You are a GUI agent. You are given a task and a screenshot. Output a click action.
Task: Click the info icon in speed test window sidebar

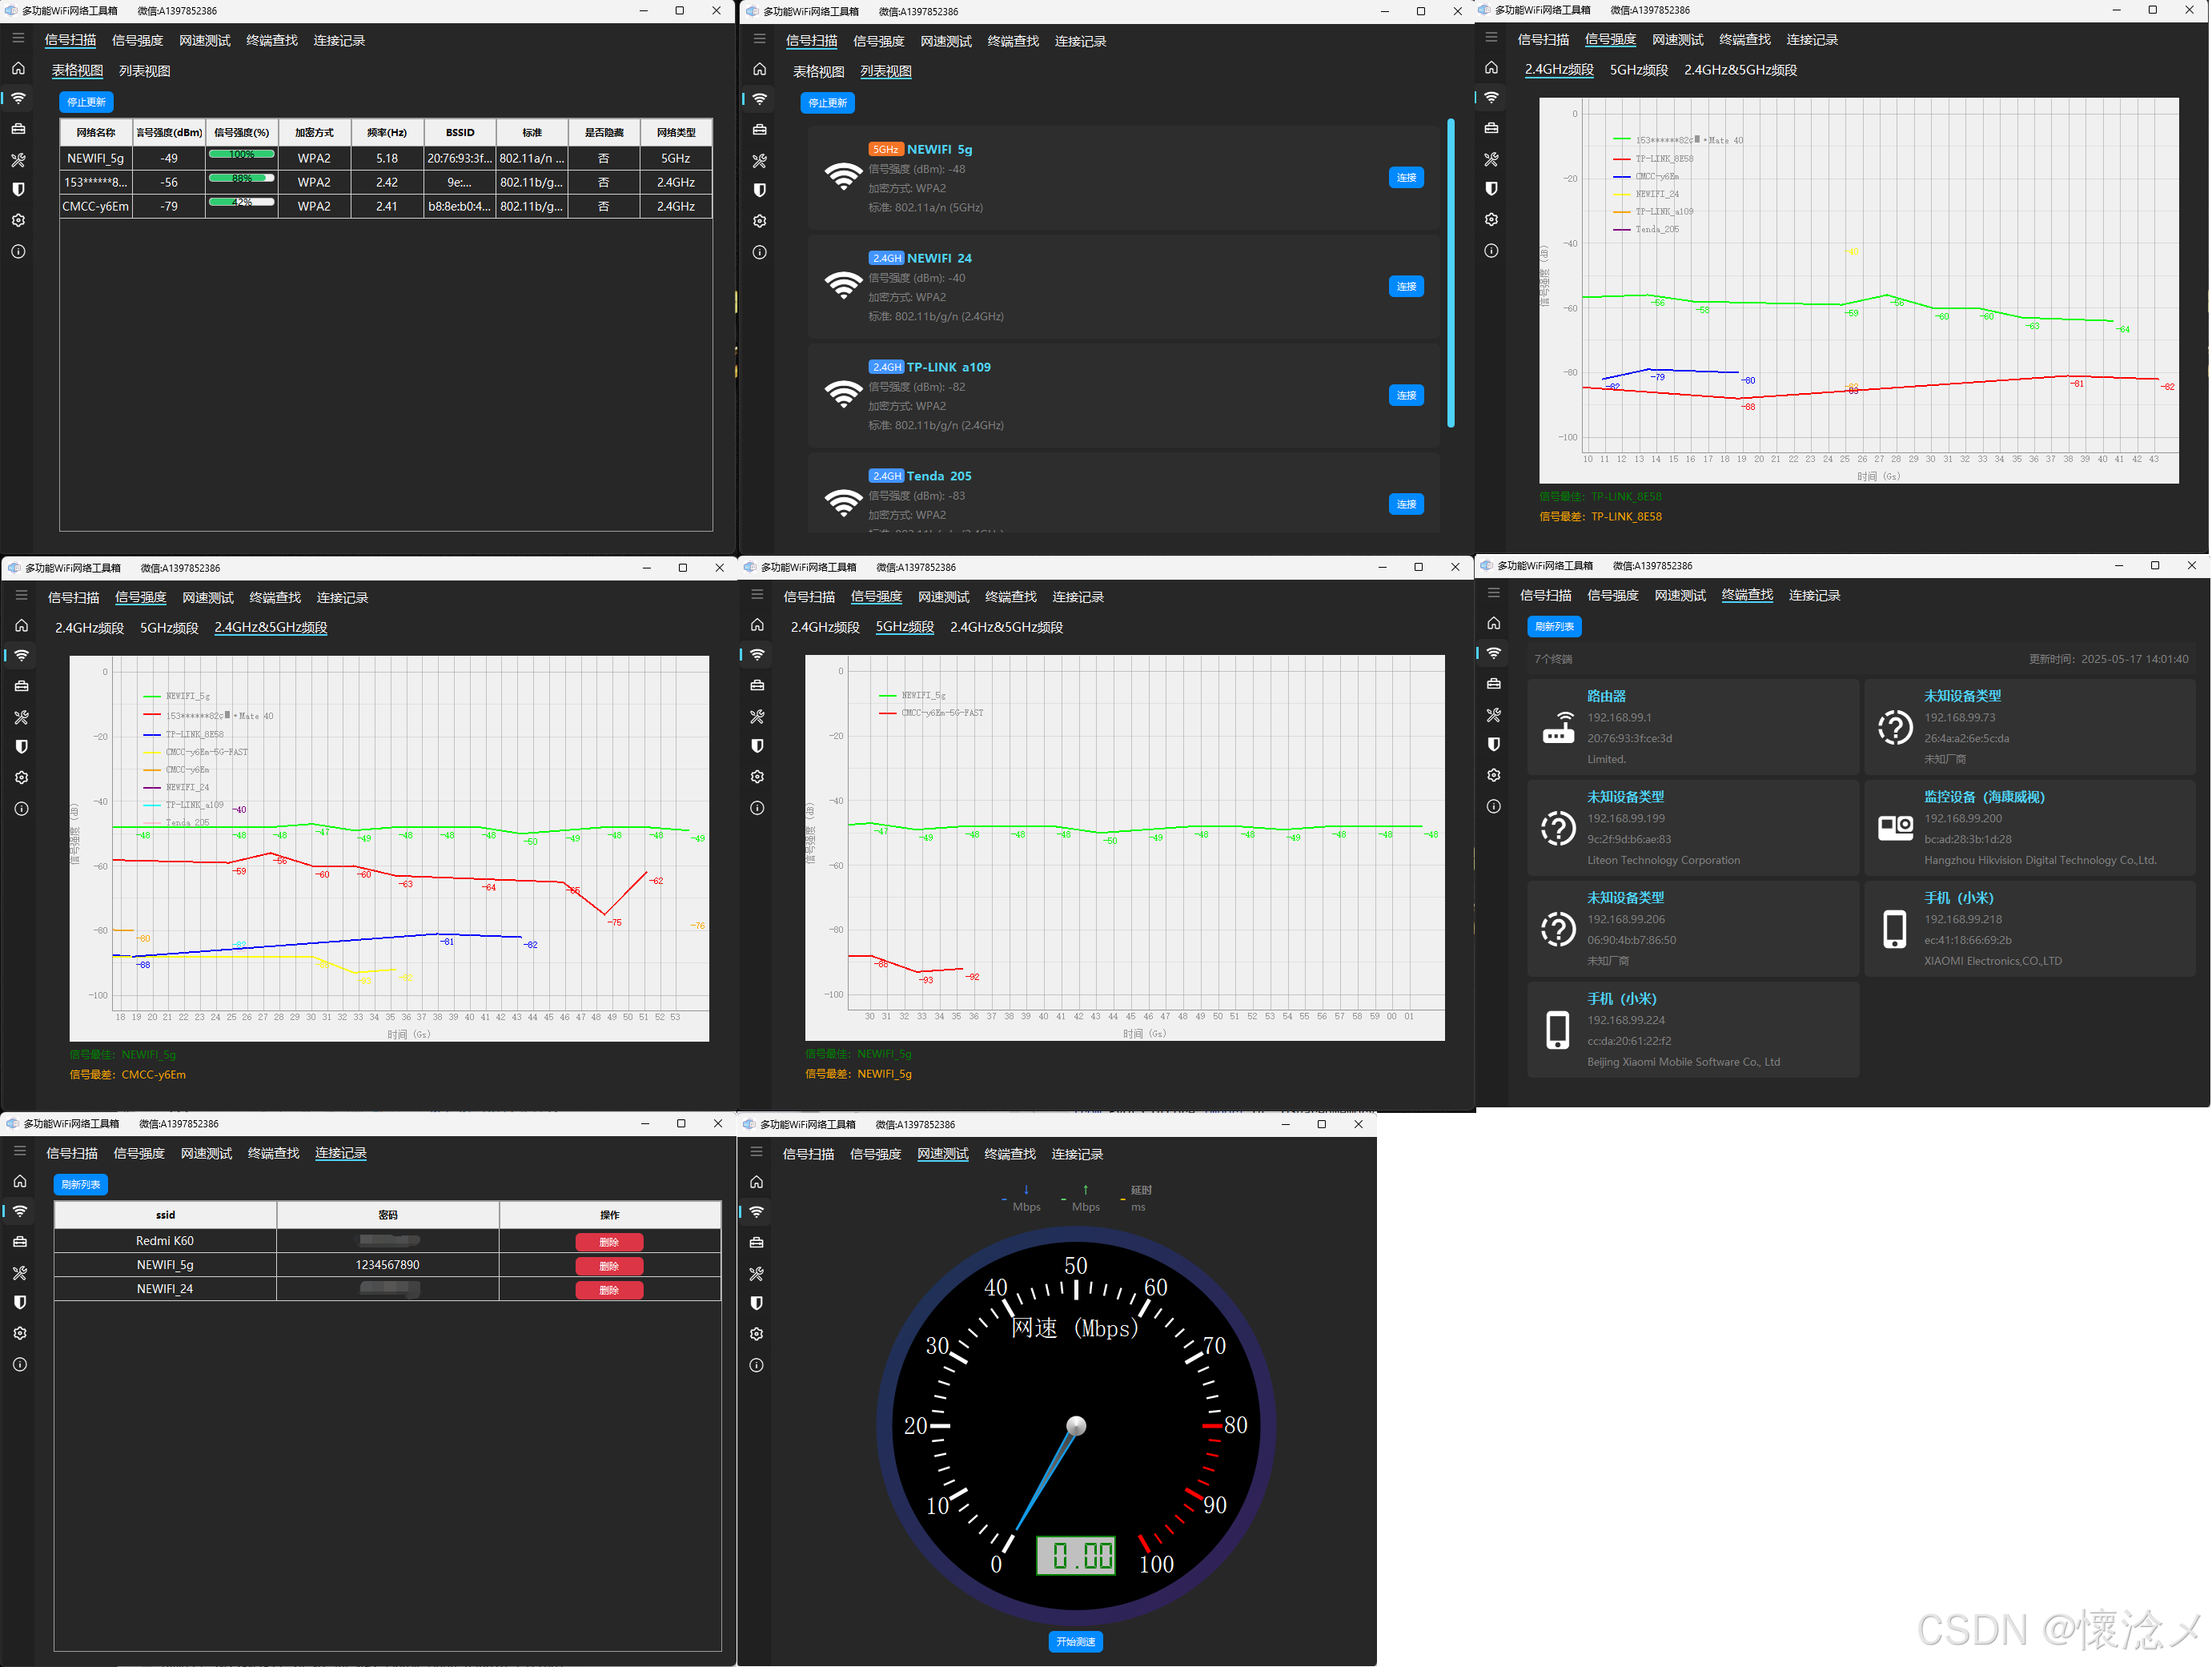(x=756, y=1365)
